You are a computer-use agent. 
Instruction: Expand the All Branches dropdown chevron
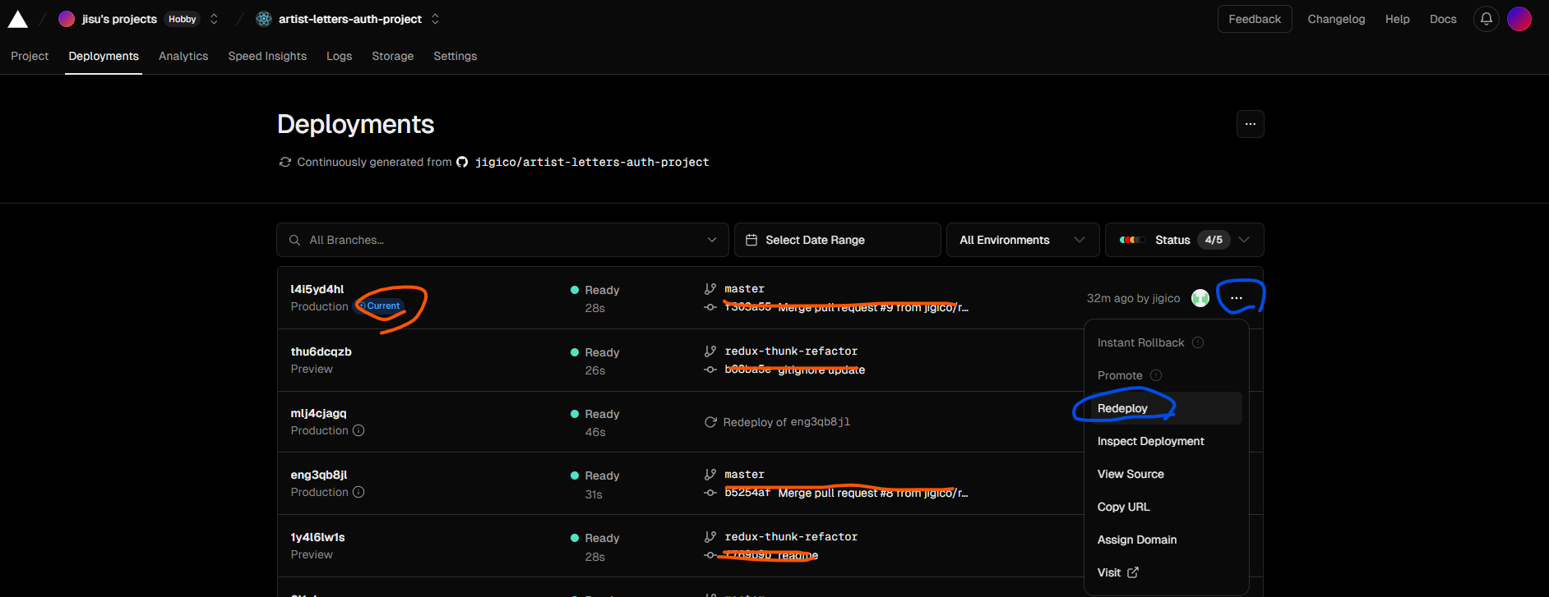pyautogui.click(x=711, y=240)
